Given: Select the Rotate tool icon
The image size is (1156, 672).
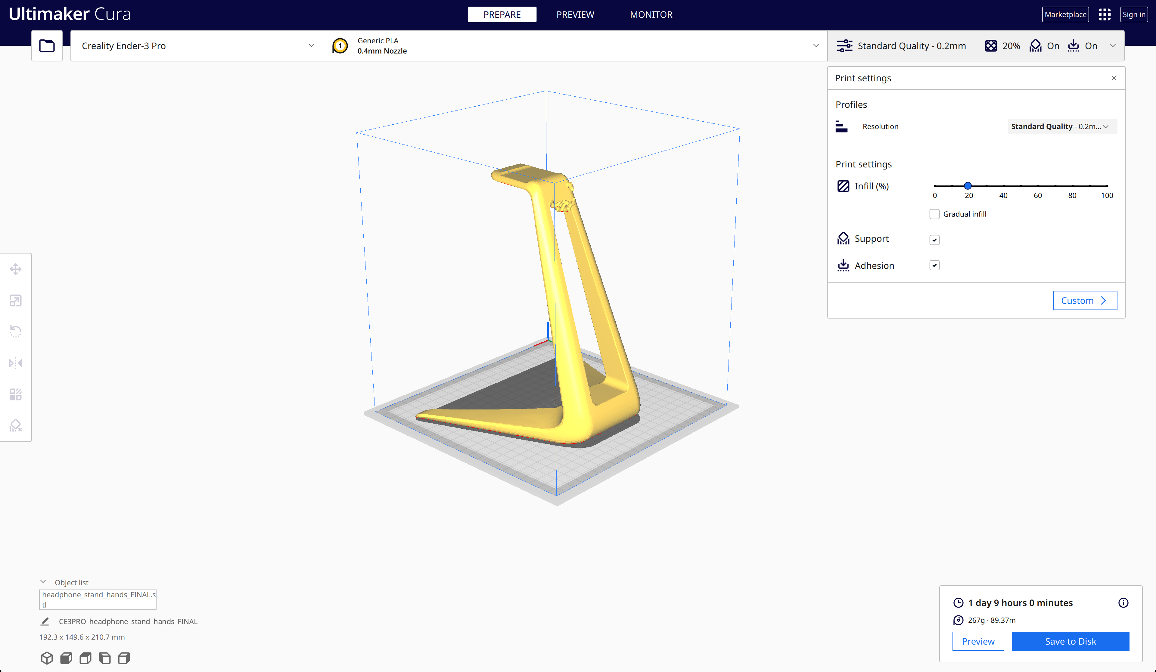Looking at the screenshot, I should 16,331.
